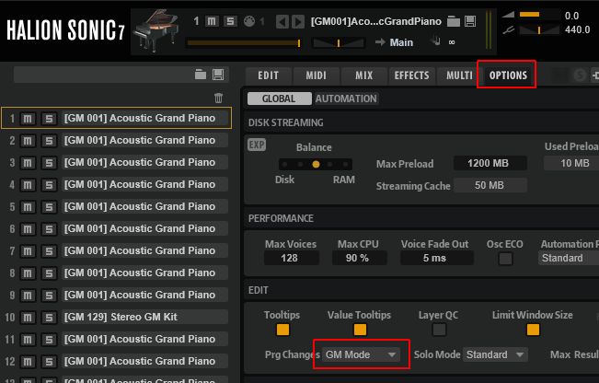Click Streaming Cache value 50 MB

tap(490, 185)
